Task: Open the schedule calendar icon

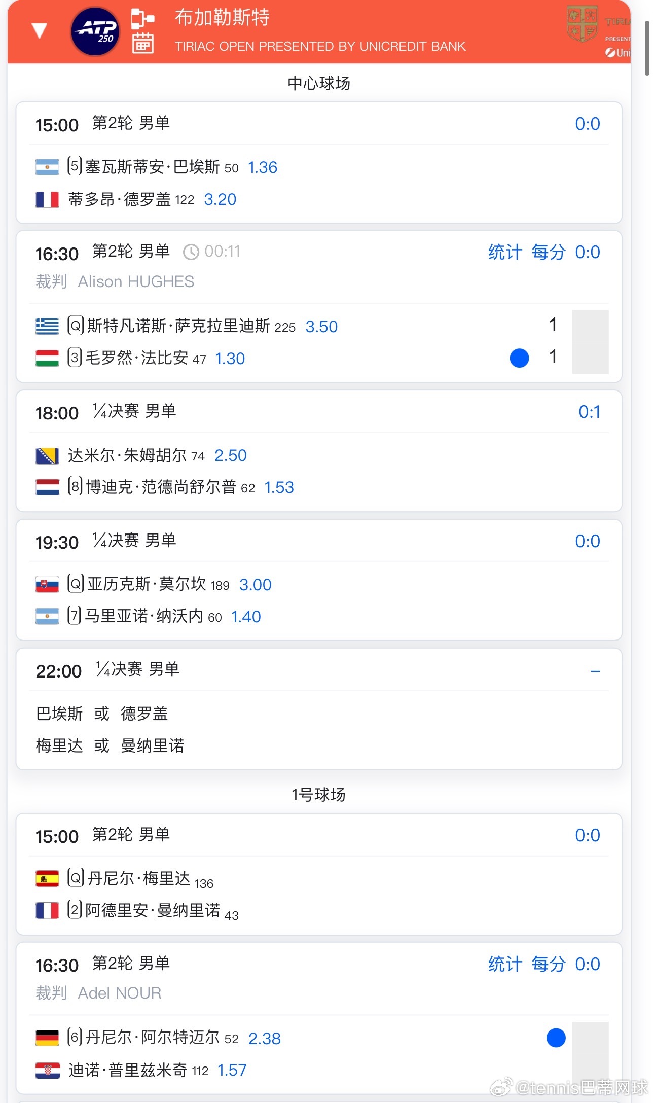Action: (x=142, y=43)
